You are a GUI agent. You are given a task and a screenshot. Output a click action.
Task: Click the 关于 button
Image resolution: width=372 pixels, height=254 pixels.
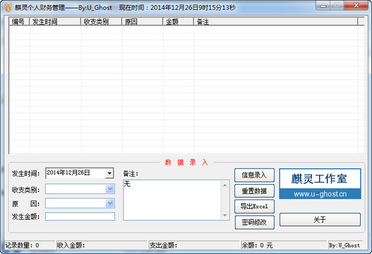coord(320,219)
